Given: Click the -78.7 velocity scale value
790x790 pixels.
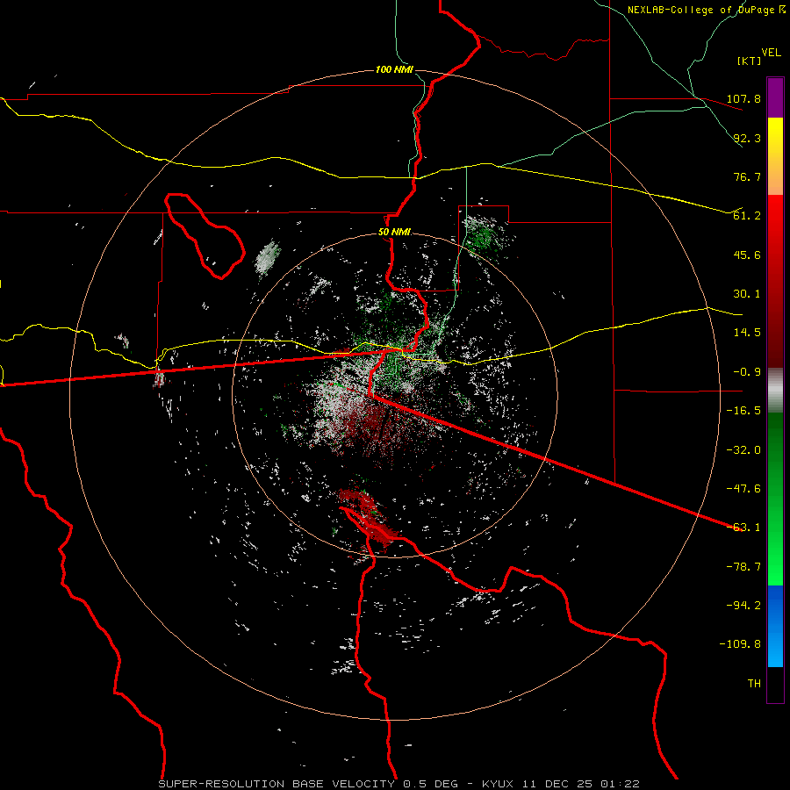Looking at the screenshot, I should tap(743, 567).
